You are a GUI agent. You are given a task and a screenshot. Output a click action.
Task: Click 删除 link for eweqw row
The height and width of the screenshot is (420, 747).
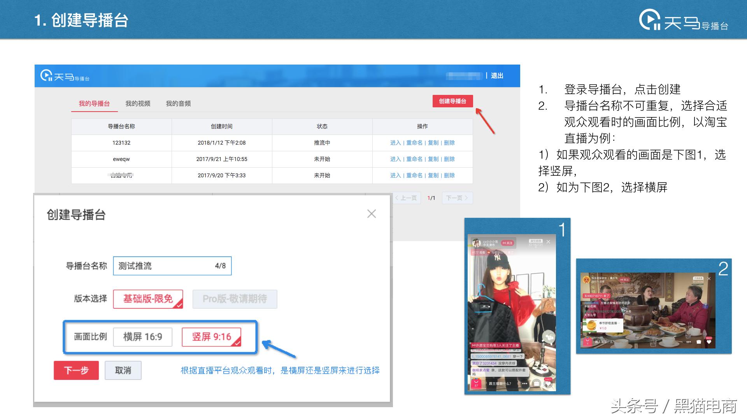point(449,159)
